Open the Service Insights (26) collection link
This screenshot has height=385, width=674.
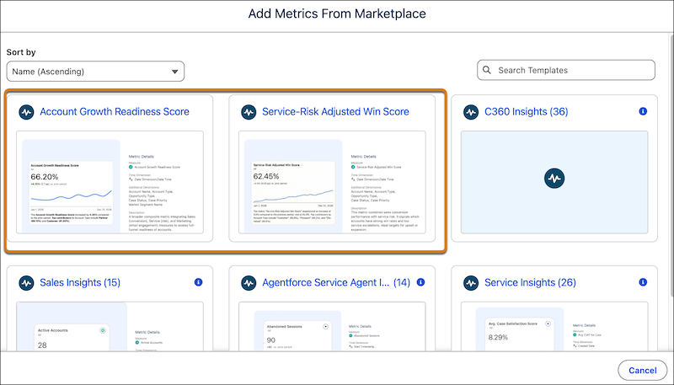pos(530,283)
